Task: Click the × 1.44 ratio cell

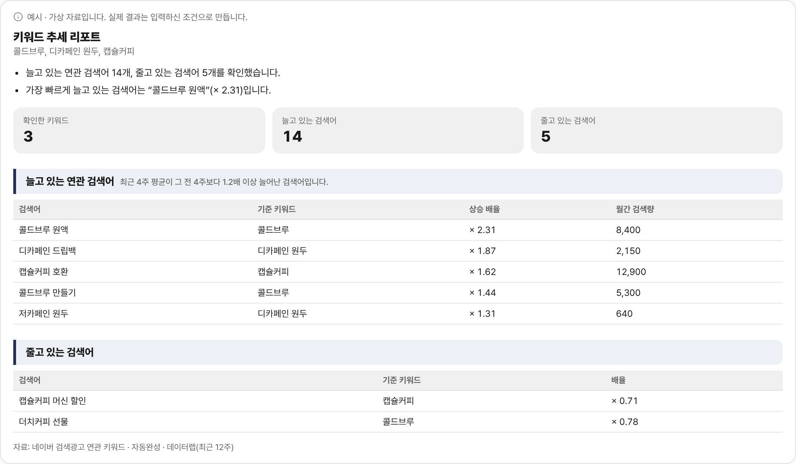Action: click(482, 293)
